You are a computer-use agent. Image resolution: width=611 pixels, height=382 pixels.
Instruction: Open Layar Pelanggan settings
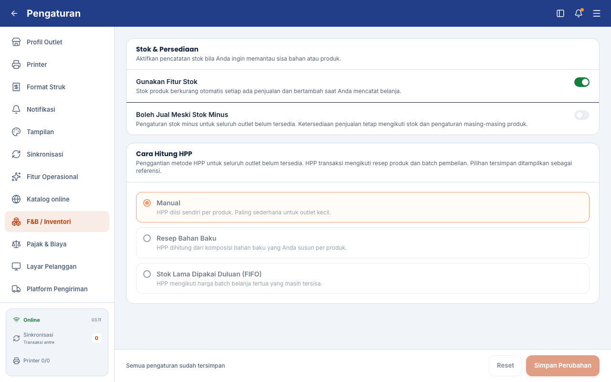point(57,266)
